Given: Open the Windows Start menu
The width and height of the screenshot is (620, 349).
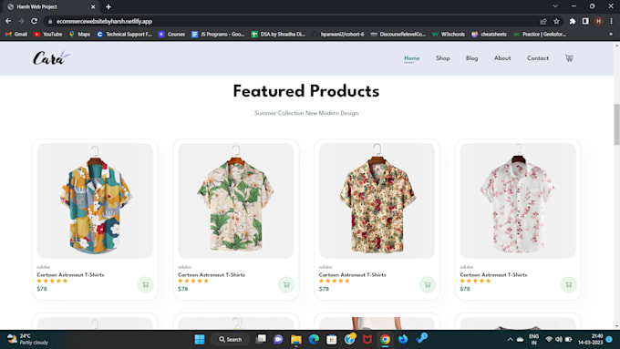Looking at the screenshot, I should 200,339.
